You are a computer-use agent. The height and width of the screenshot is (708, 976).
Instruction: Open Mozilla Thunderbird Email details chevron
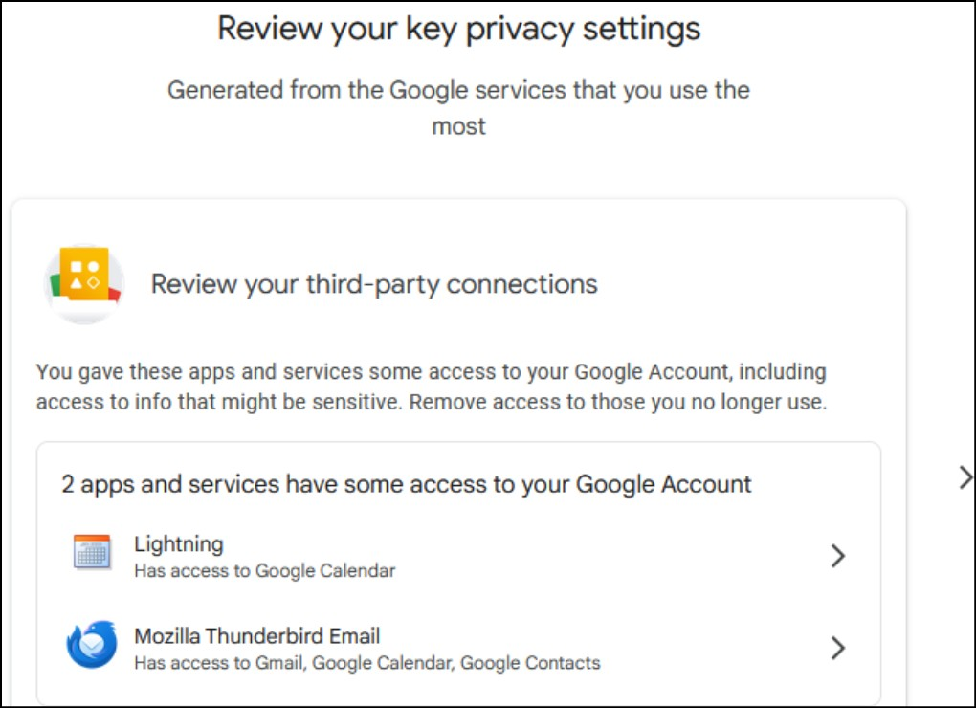click(x=837, y=648)
